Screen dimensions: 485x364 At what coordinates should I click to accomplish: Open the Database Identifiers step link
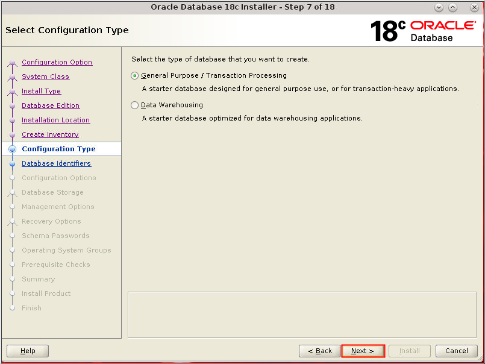(x=56, y=163)
